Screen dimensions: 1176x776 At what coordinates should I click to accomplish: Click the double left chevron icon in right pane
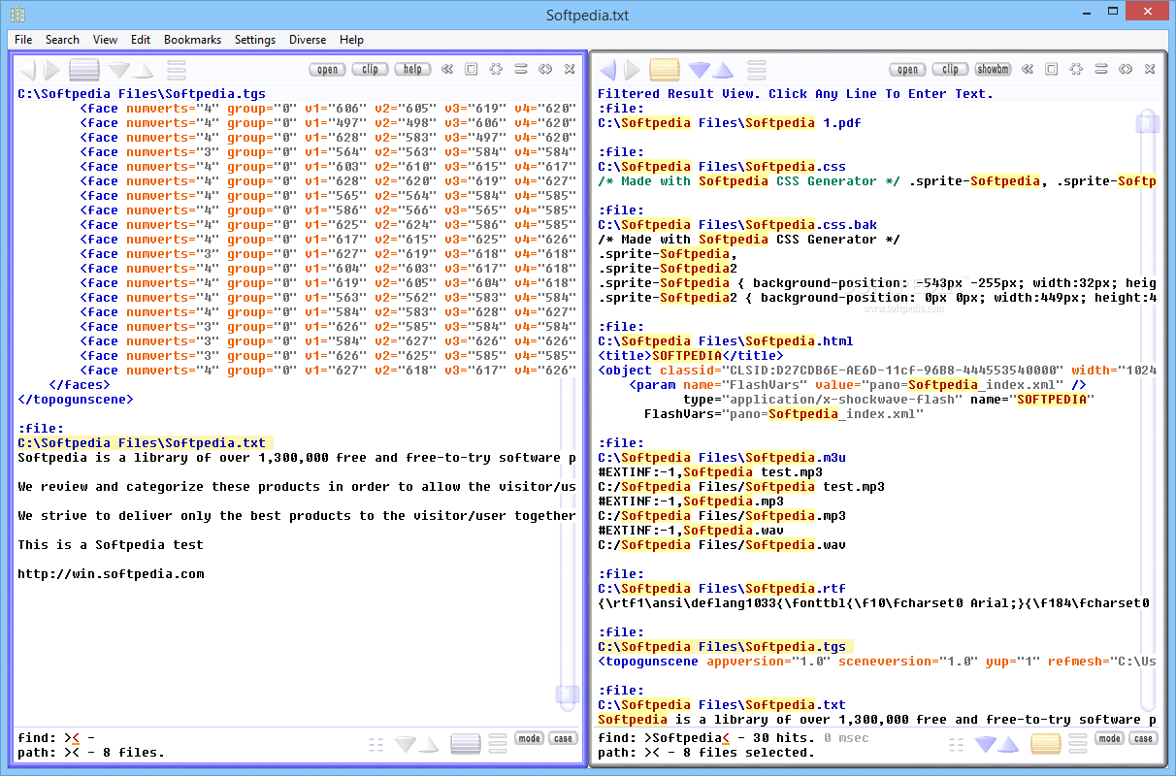pos(1027,69)
